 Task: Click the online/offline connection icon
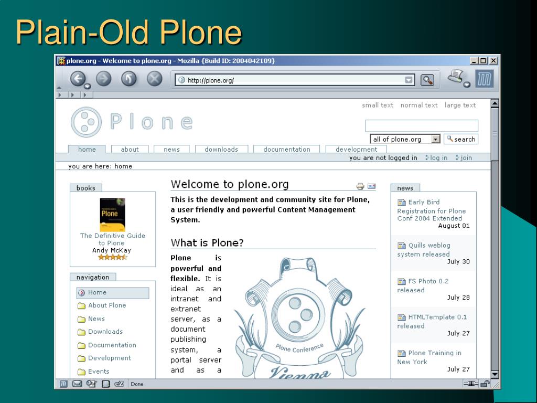(x=471, y=384)
